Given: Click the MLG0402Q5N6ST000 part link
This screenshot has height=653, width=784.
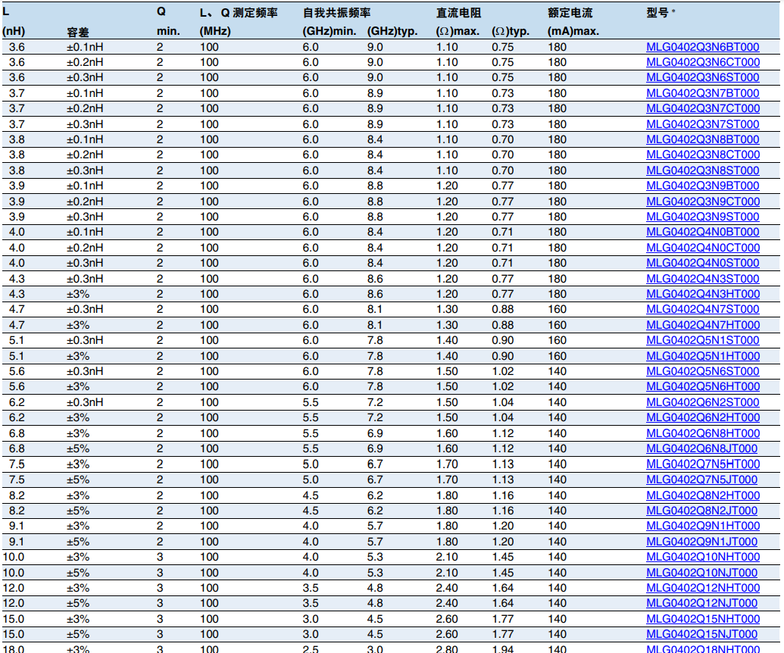Looking at the screenshot, I should [x=702, y=371].
